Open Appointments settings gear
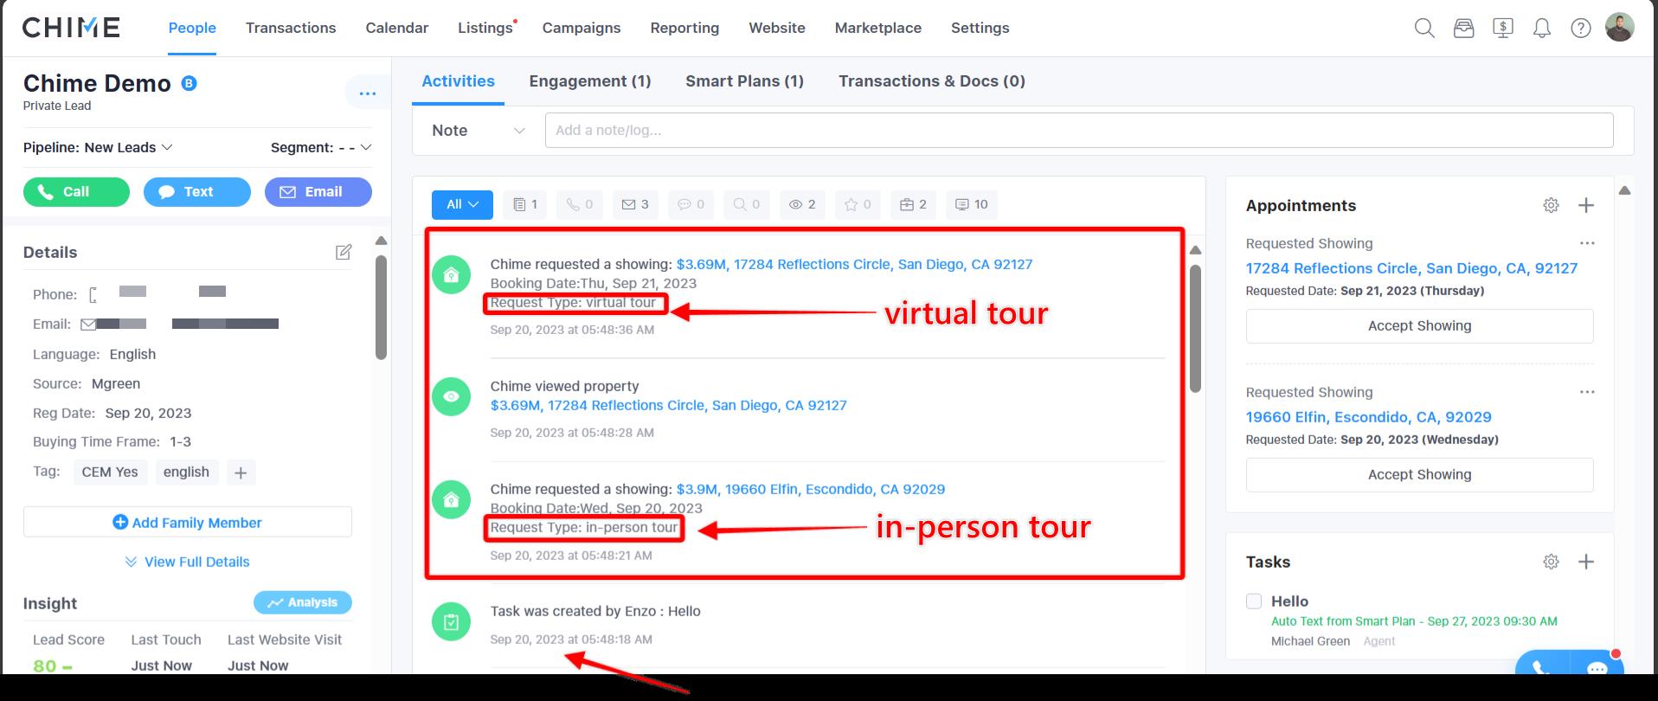The image size is (1658, 701). [x=1551, y=205]
